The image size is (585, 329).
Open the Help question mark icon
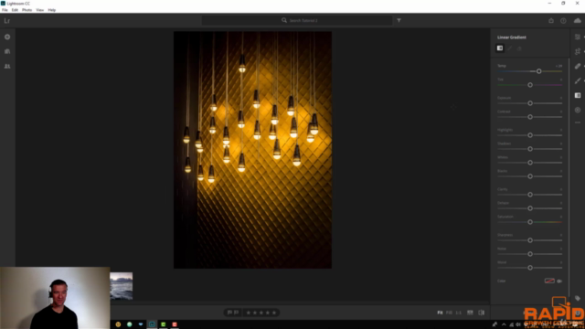(563, 21)
